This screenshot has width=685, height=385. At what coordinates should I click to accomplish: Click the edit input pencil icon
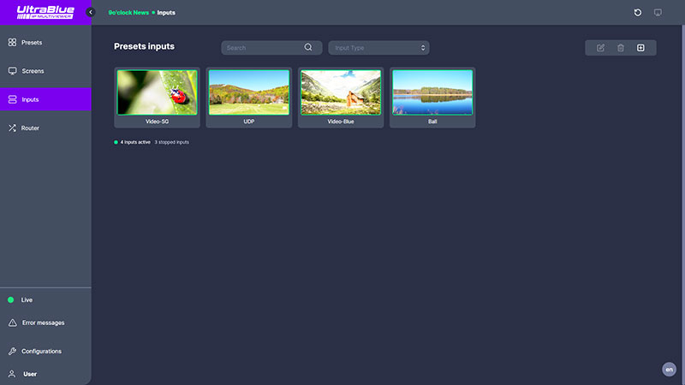(x=600, y=48)
